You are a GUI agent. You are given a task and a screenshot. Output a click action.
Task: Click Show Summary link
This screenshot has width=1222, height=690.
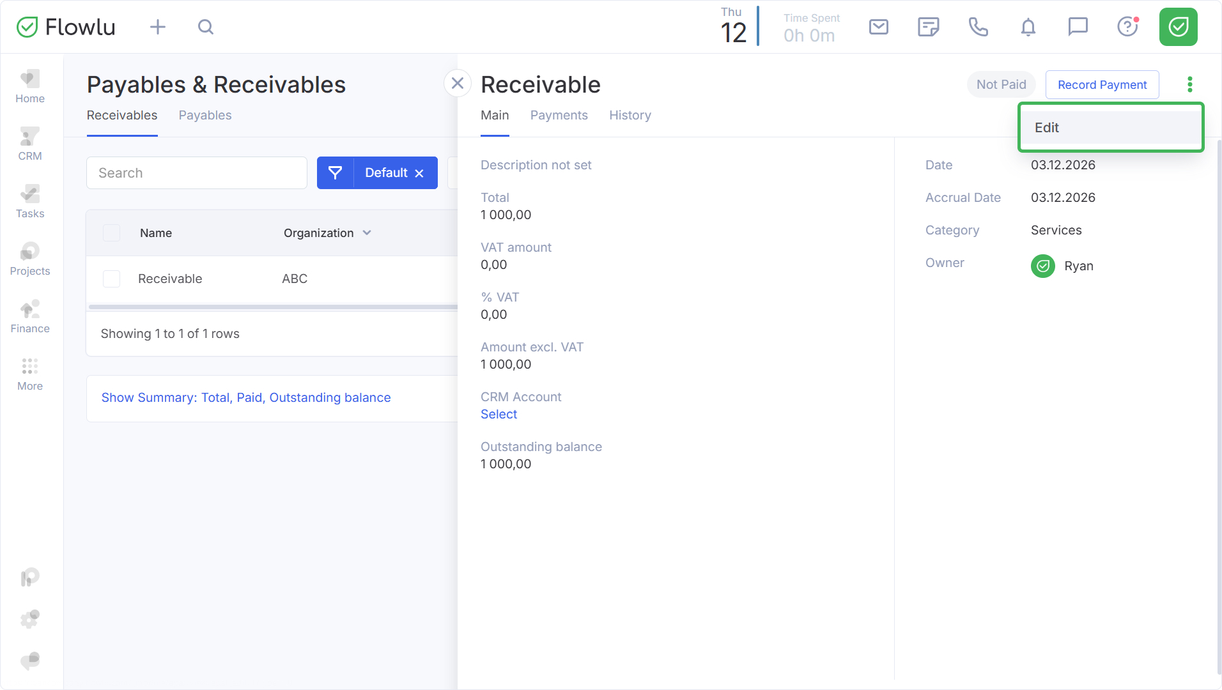(x=245, y=397)
